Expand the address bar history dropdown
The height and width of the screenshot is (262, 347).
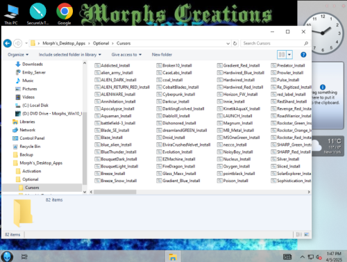pos(228,43)
